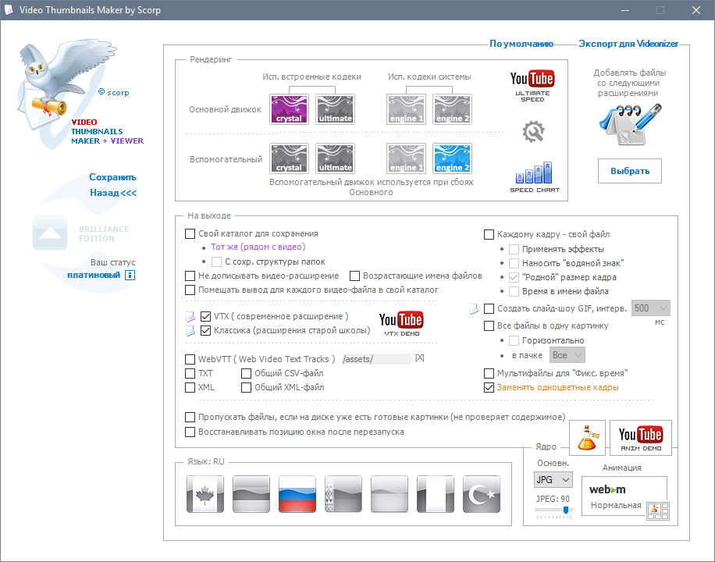Click the flask icon near Anim Demo
The image size is (715, 562).
[x=588, y=437]
